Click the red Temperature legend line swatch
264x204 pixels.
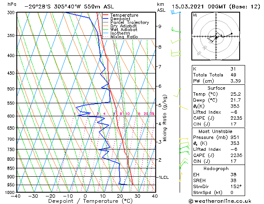click(x=106, y=15)
